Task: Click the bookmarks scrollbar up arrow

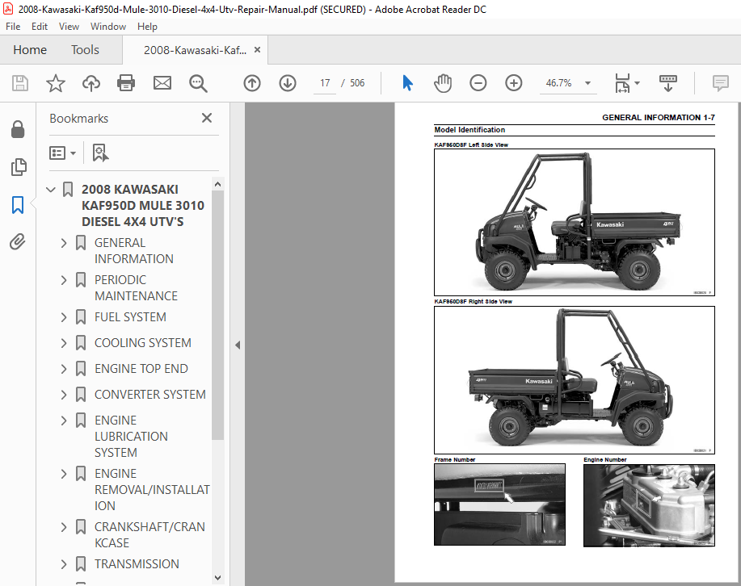Action: click(x=217, y=184)
